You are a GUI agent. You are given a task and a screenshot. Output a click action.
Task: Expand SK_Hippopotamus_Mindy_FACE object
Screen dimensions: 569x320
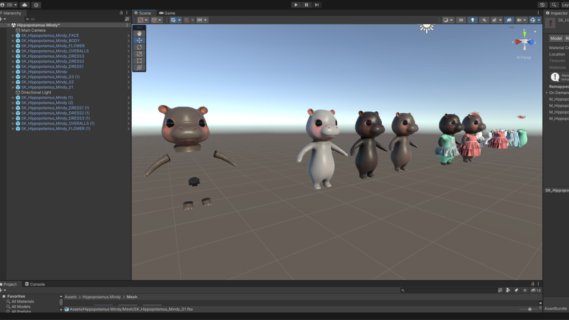(x=13, y=36)
